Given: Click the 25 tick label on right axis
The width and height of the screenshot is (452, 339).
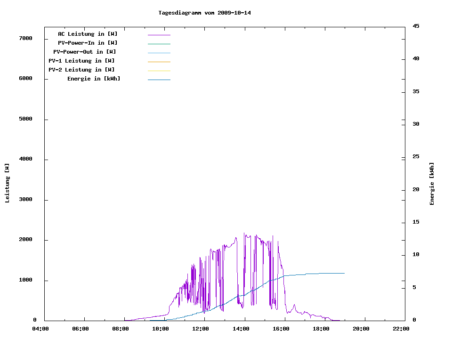Looking at the screenshot, I should click(416, 156).
